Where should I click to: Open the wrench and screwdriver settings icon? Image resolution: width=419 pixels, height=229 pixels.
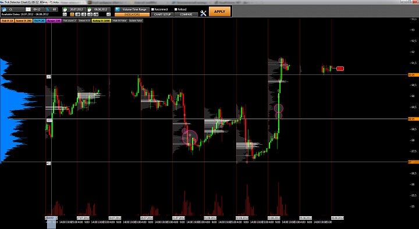pos(203,13)
